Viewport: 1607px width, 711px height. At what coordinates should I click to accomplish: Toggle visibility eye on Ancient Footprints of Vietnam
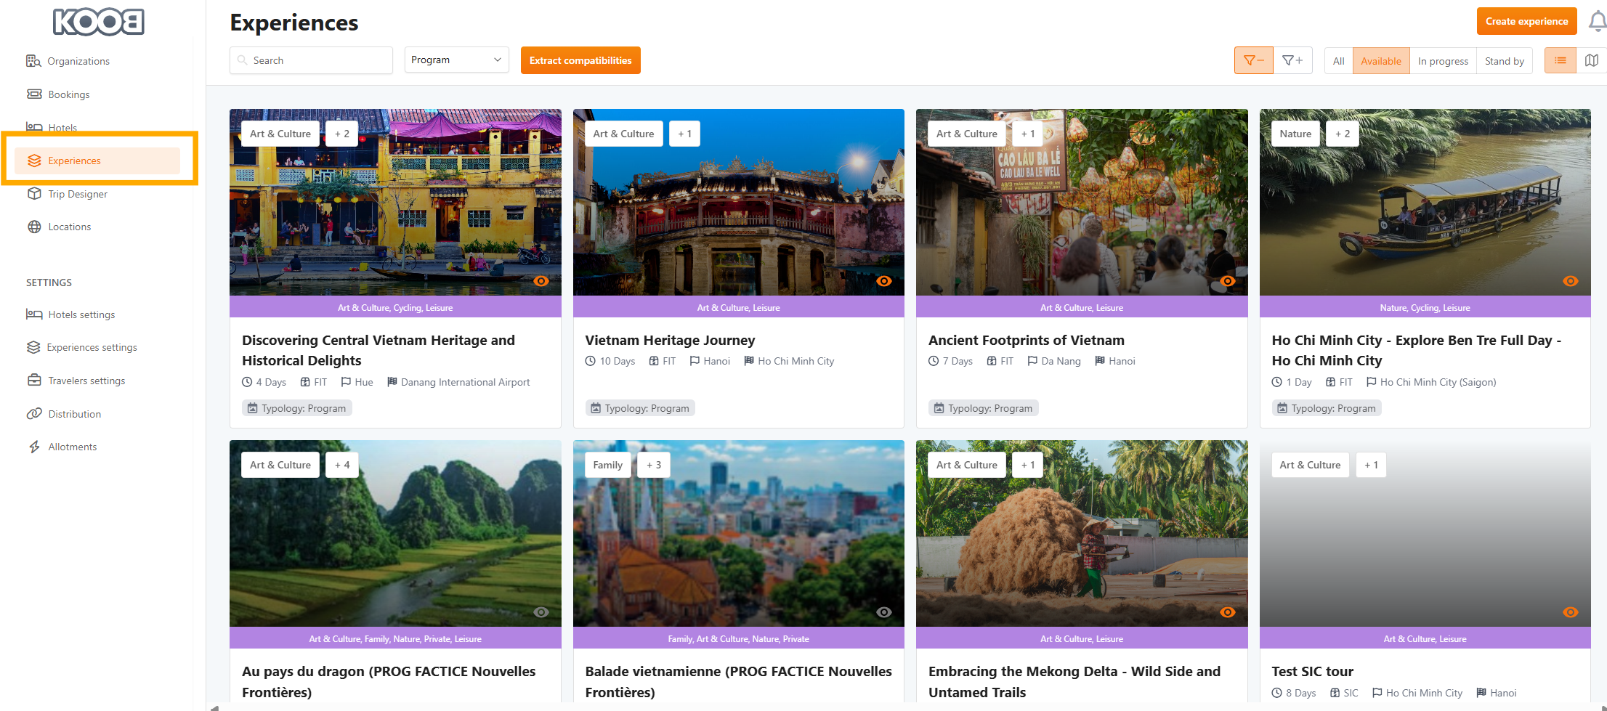pos(1227,281)
